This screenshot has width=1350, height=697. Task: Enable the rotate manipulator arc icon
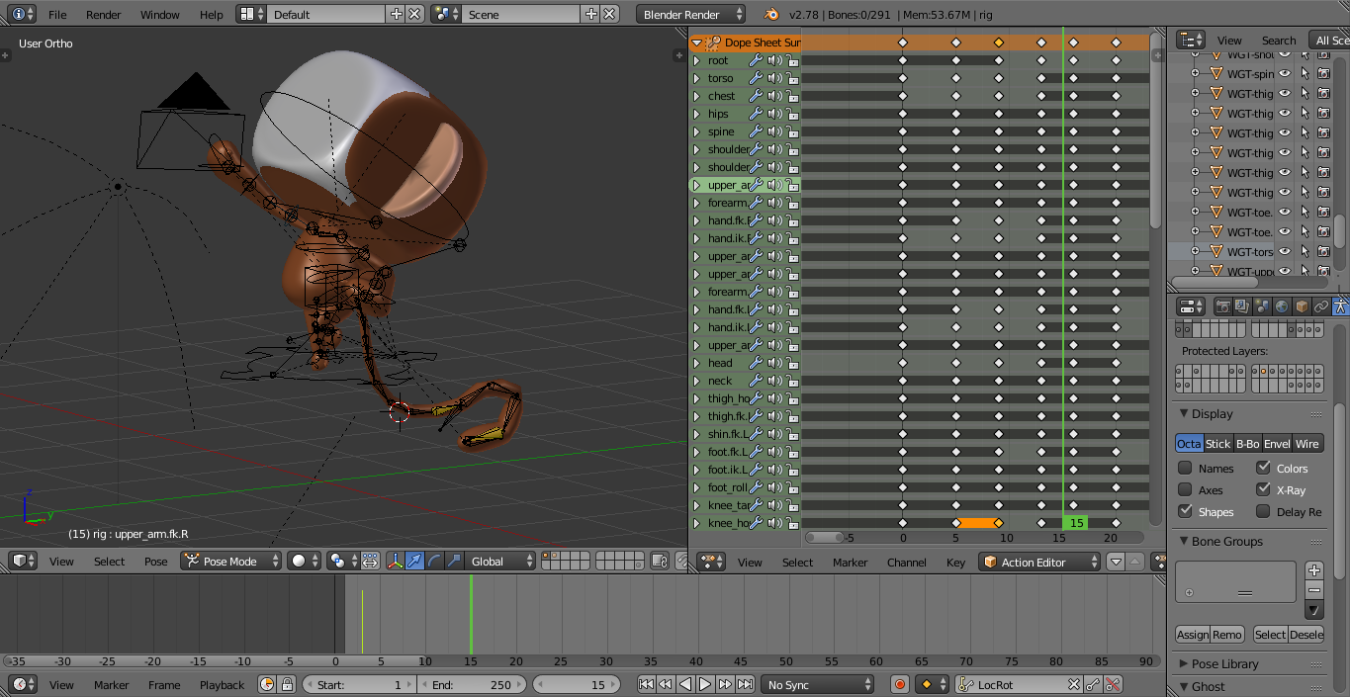pyautogui.click(x=434, y=562)
